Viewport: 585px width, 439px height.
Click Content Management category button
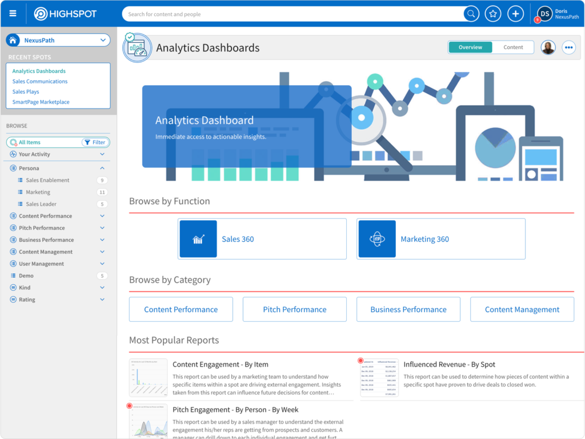coord(522,309)
